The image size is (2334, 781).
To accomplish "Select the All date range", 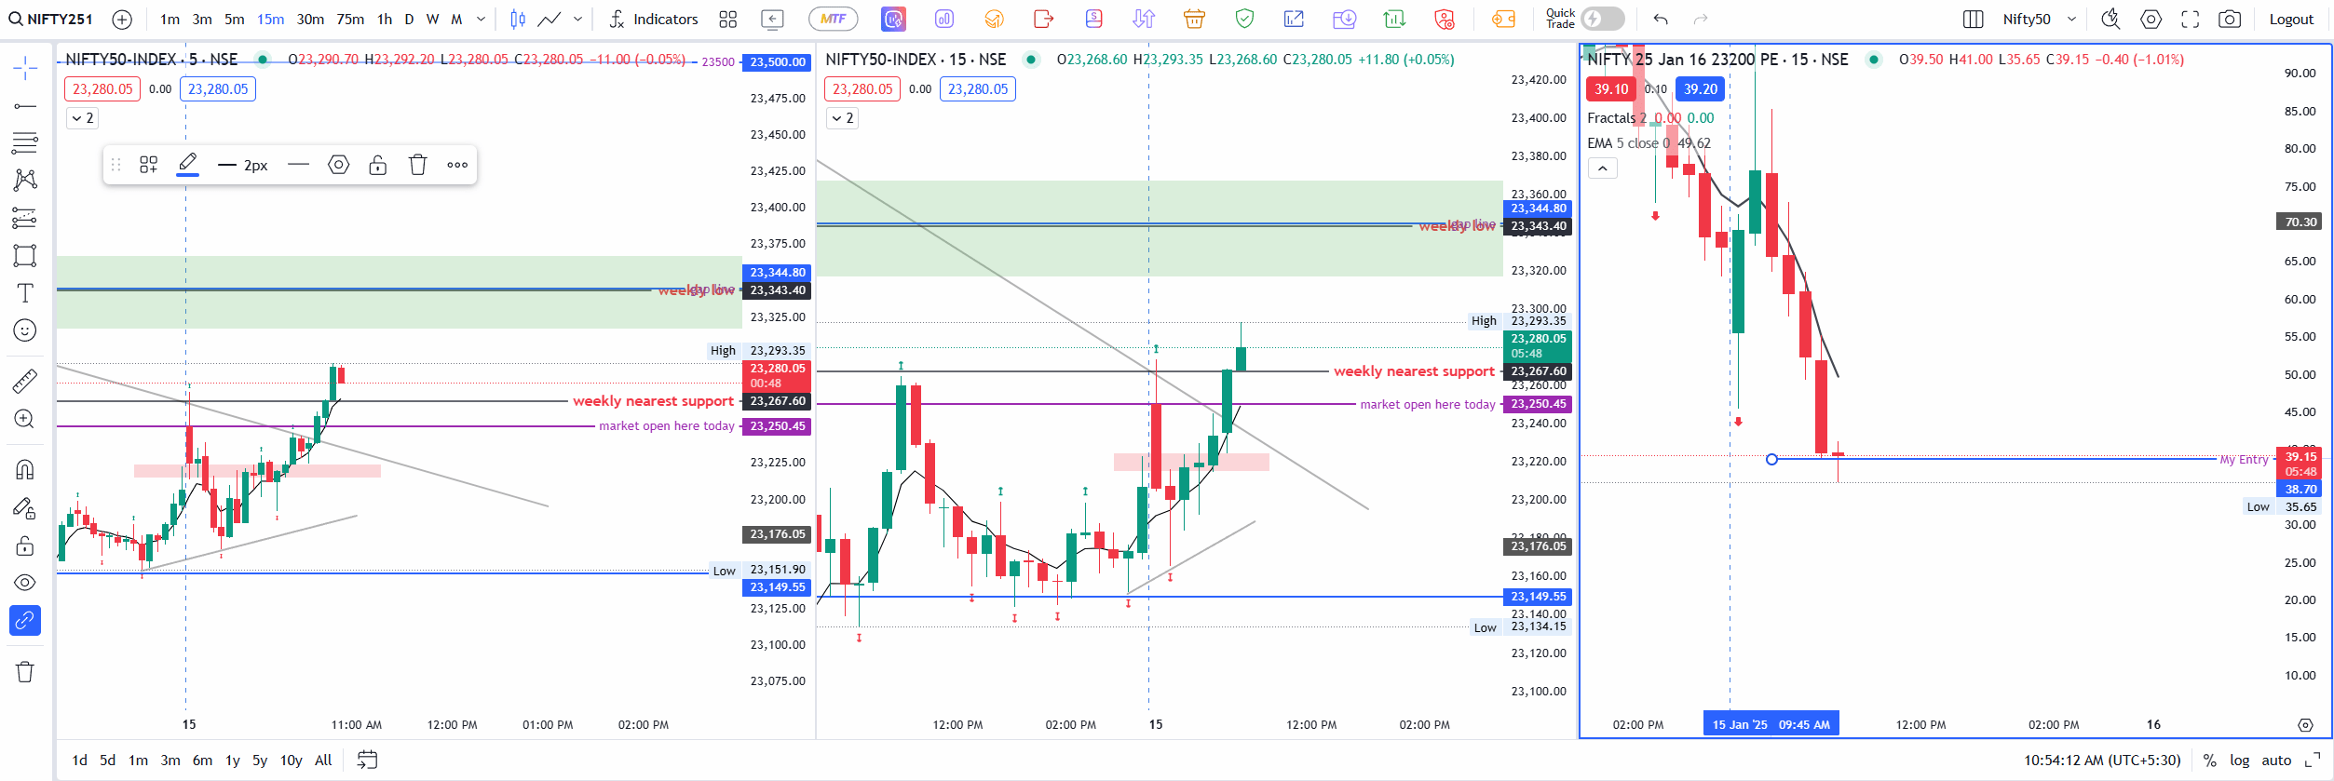I will [x=323, y=761].
